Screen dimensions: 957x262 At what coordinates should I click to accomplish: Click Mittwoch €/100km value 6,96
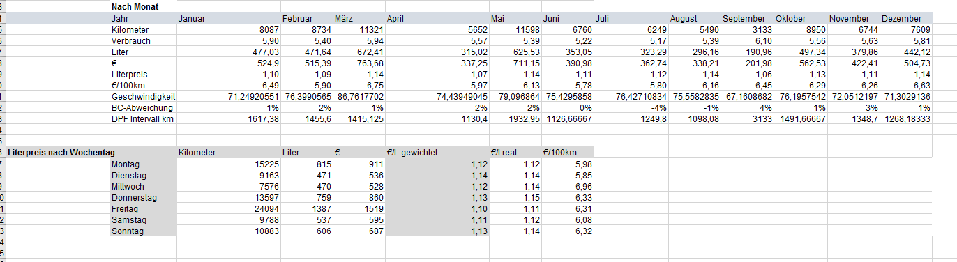[x=568, y=186]
